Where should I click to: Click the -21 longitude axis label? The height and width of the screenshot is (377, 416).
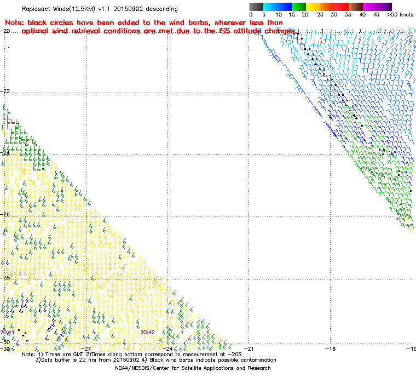(x=249, y=349)
